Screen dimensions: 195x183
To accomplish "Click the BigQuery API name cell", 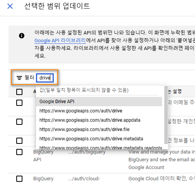I will [x=43, y=156].
